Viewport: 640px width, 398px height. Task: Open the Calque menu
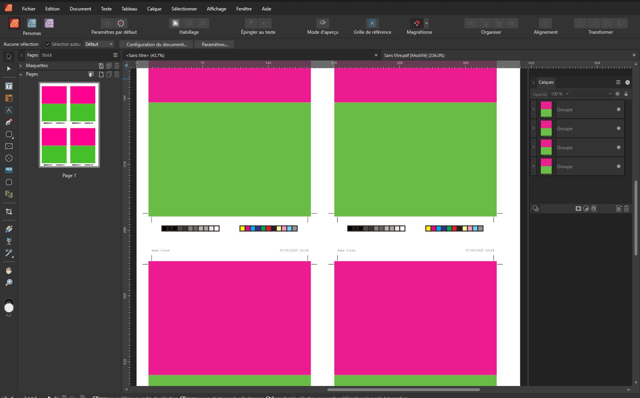pyautogui.click(x=154, y=9)
